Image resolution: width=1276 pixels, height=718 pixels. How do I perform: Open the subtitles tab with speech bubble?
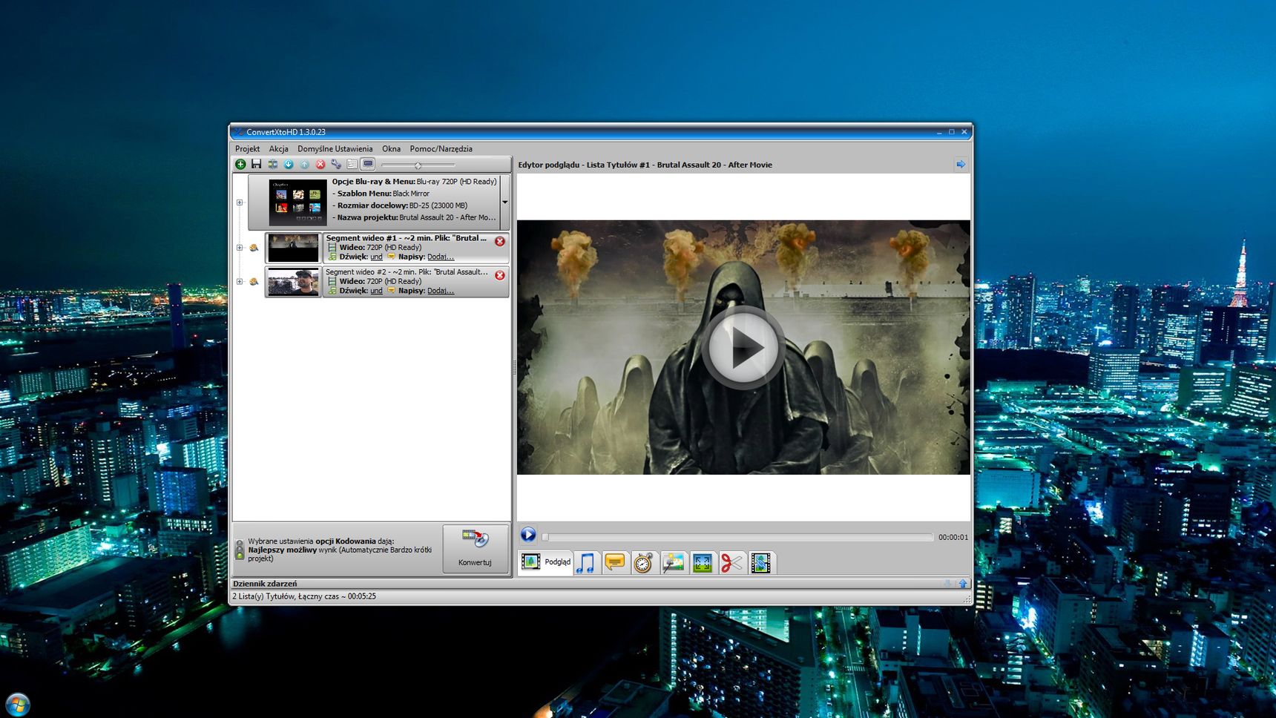pyautogui.click(x=615, y=563)
